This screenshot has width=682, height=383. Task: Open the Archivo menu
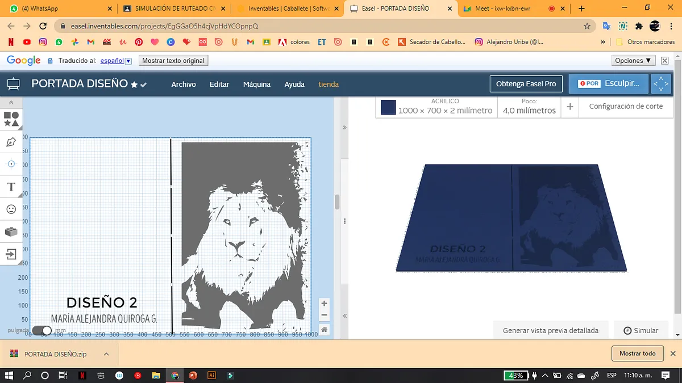(184, 84)
